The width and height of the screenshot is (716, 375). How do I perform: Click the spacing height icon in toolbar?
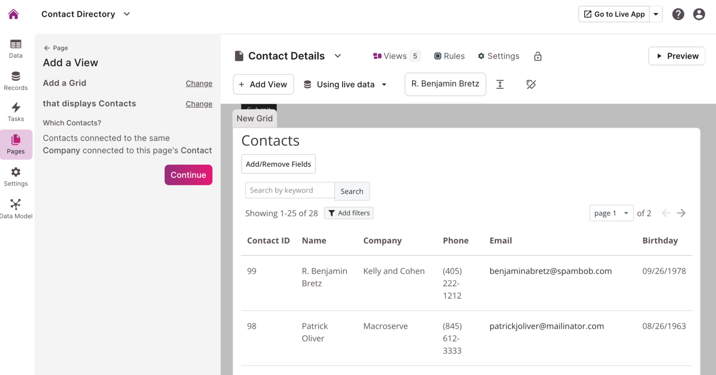tap(500, 84)
